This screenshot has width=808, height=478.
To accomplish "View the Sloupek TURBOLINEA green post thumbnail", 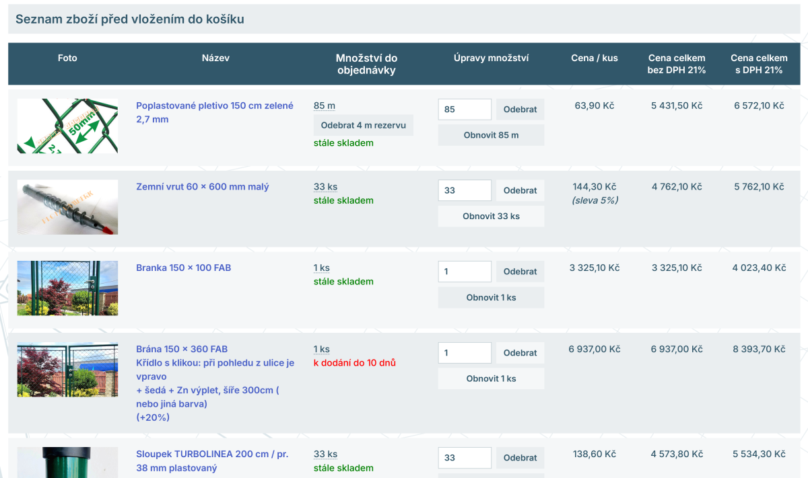I will [67, 463].
